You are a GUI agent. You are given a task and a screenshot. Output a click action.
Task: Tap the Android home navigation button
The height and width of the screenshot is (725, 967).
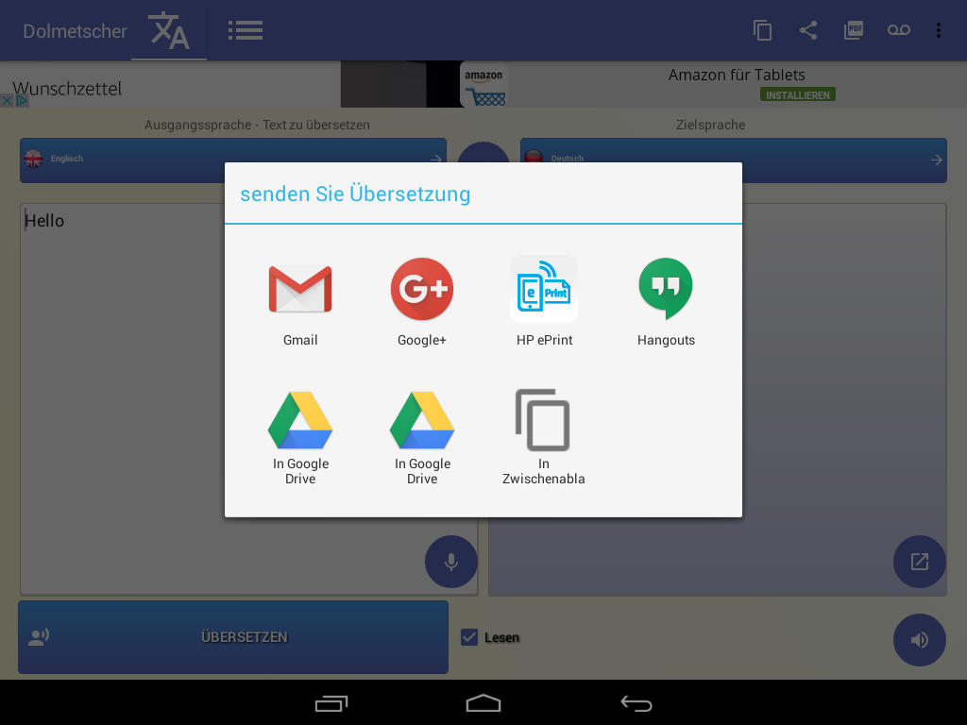point(483,702)
